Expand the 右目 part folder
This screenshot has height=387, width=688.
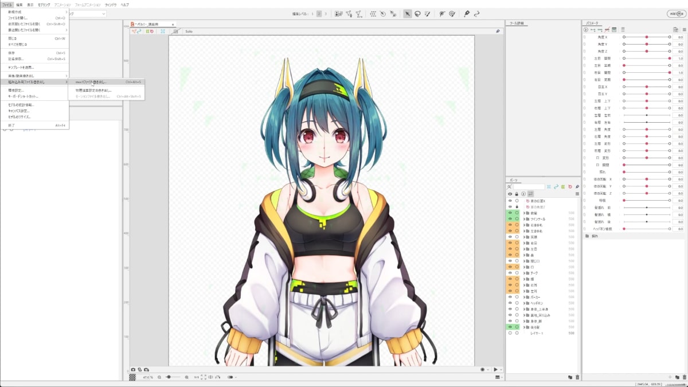(x=524, y=243)
